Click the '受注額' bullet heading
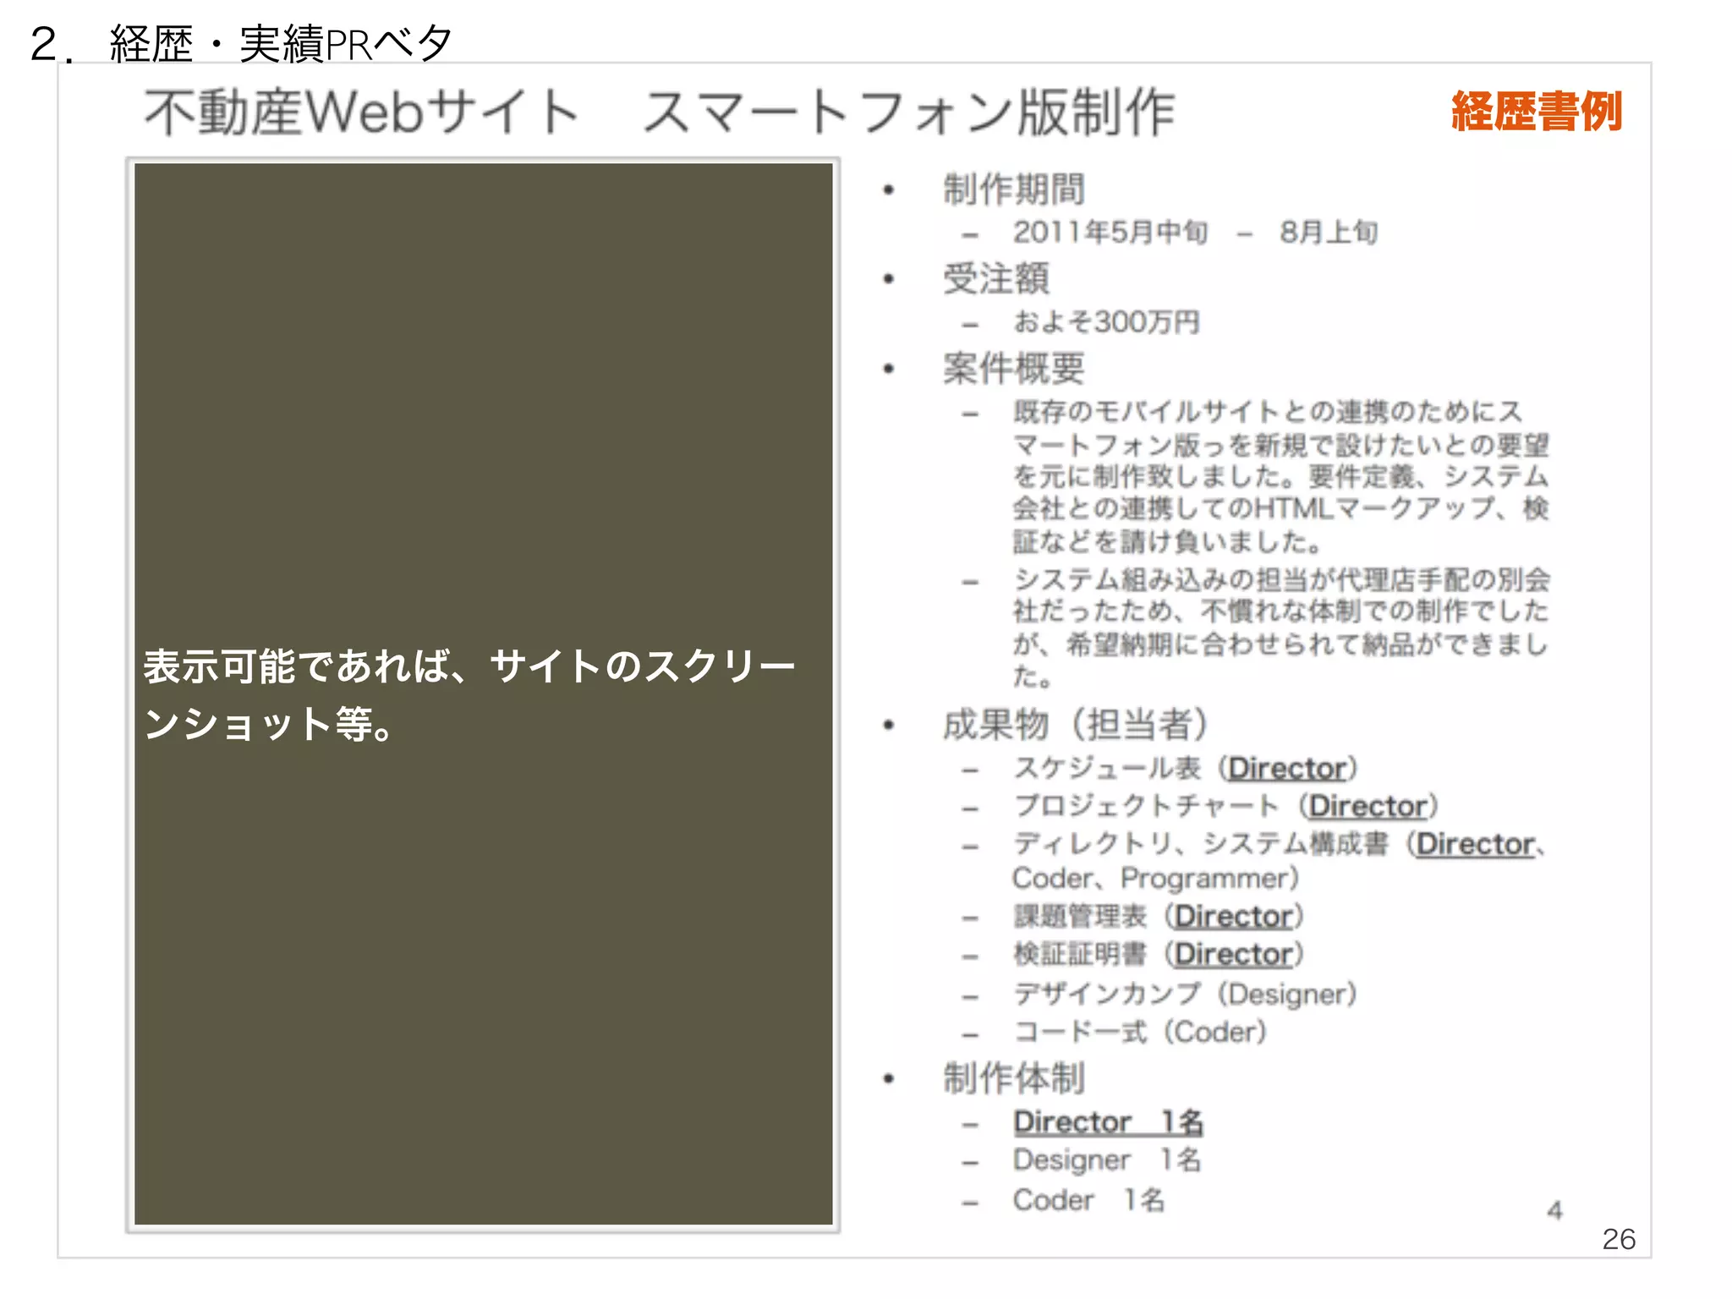 tap(996, 278)
